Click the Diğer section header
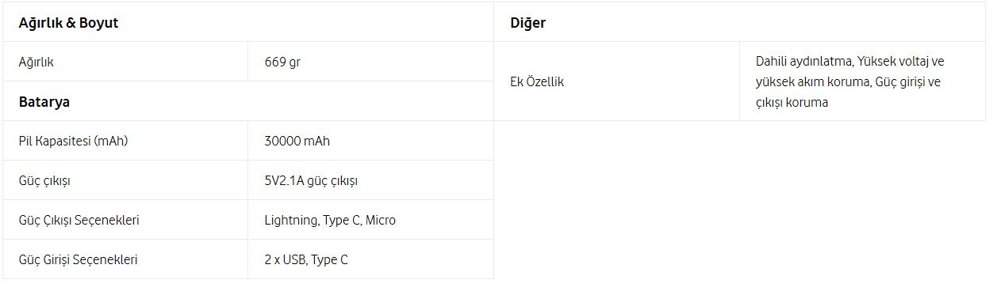 tap(527, 23)
